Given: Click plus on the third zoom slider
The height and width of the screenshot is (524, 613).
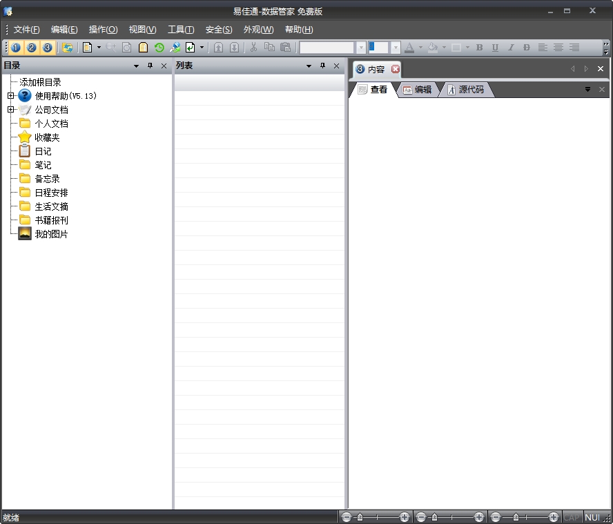Looking at the screenshot, I should point(553,517).
